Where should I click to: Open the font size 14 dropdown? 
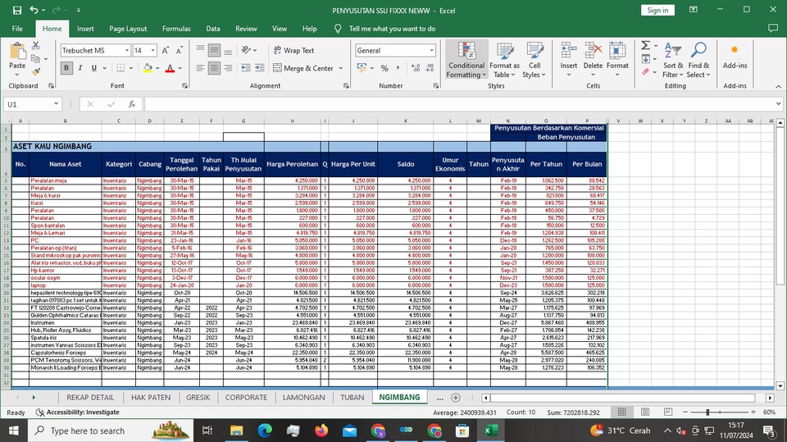click(153, 51)
